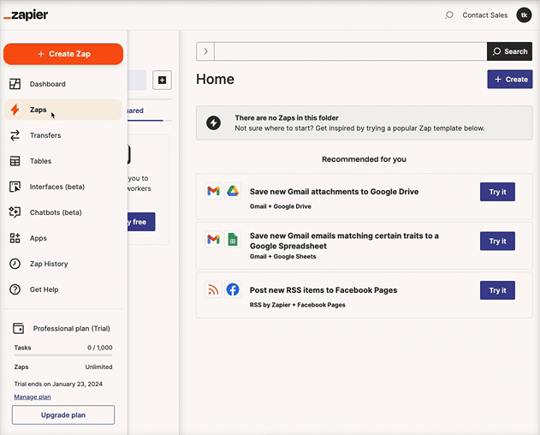Open Zap History menu item
Image resolution: width=540 pixels, height=435 pixels.
coord(63,264)
